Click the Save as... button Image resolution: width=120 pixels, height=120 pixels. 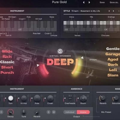(x=114, y=2)
